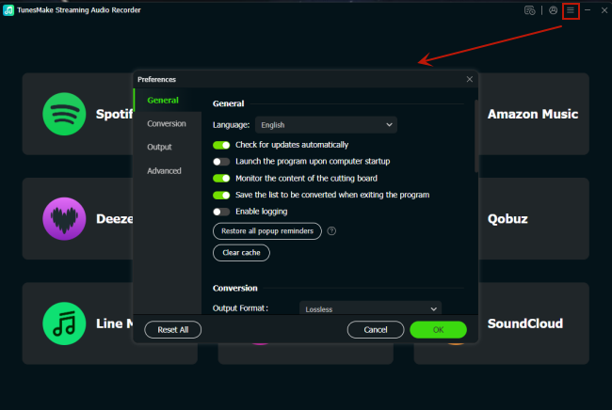This screenshot has height=410, width=612.
Task: Click the Line Music note icon
Action: [x=64, y=323]
